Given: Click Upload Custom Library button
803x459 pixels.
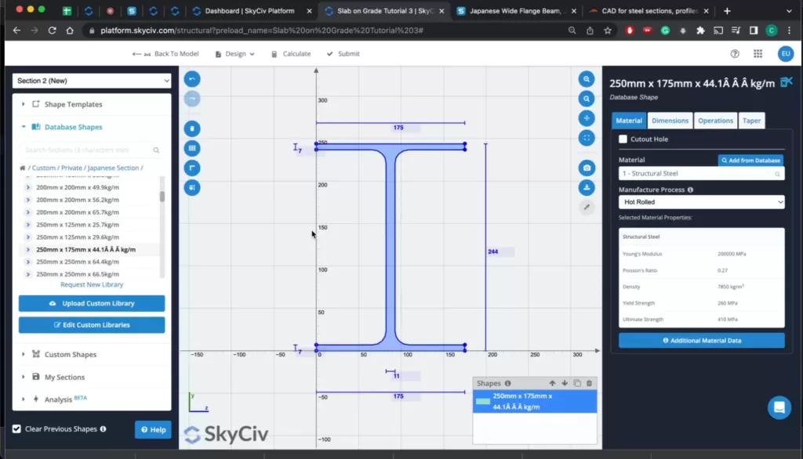Looking at the screenshot, I should pos(92,303).
